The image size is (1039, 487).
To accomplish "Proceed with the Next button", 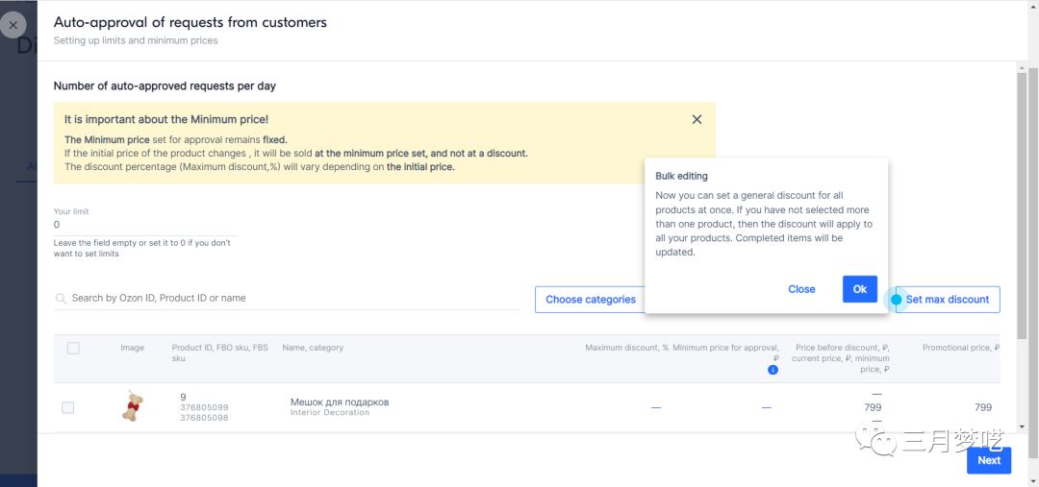I will pos(988,460).
